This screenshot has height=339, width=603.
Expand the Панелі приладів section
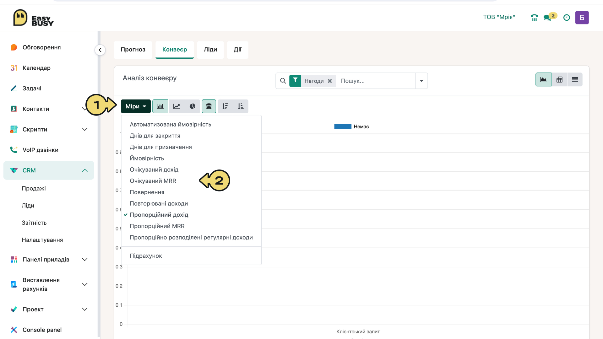tap(84, 260)
